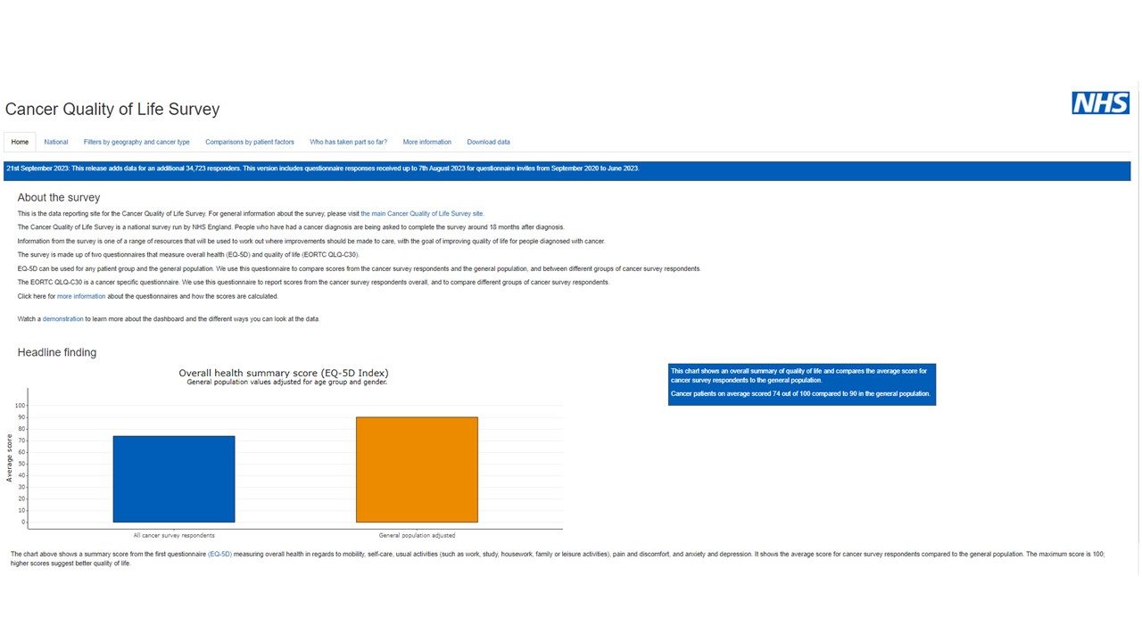Open Filters by geography and cancer type tab
Screen dimensions: 1142x642
click(137, 142)
